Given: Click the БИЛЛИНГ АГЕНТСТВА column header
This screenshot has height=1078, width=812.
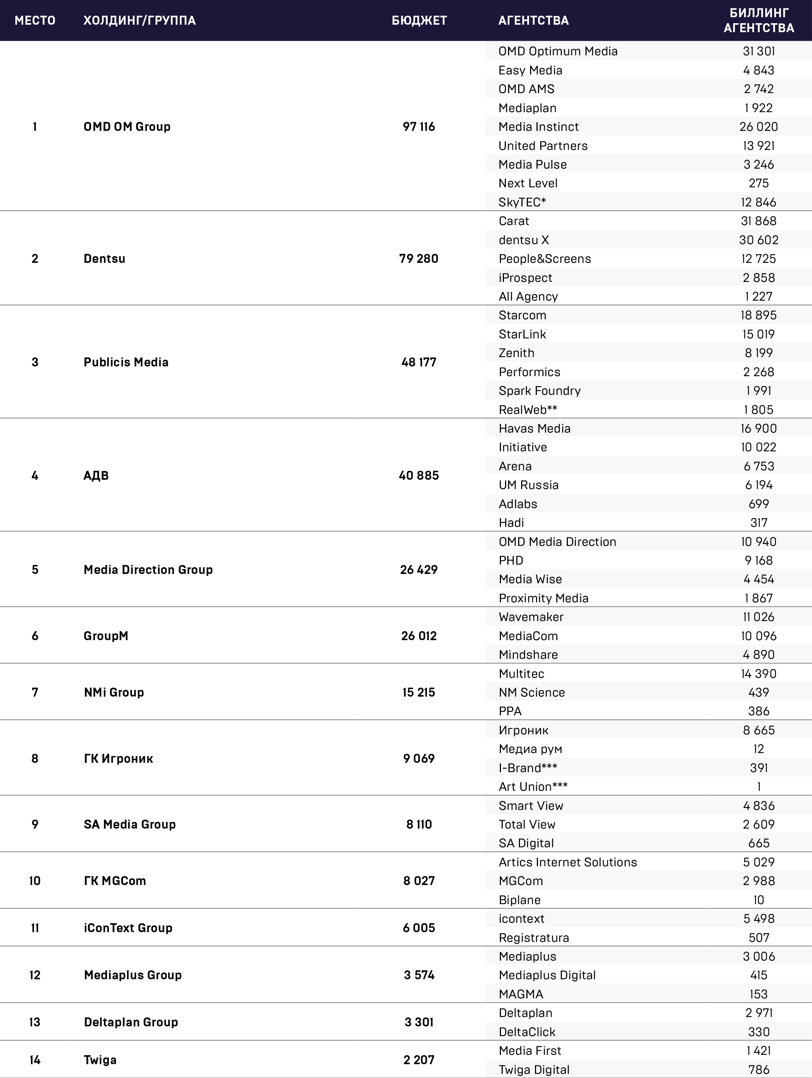Looking at the screenshot, I should (759, 21).
